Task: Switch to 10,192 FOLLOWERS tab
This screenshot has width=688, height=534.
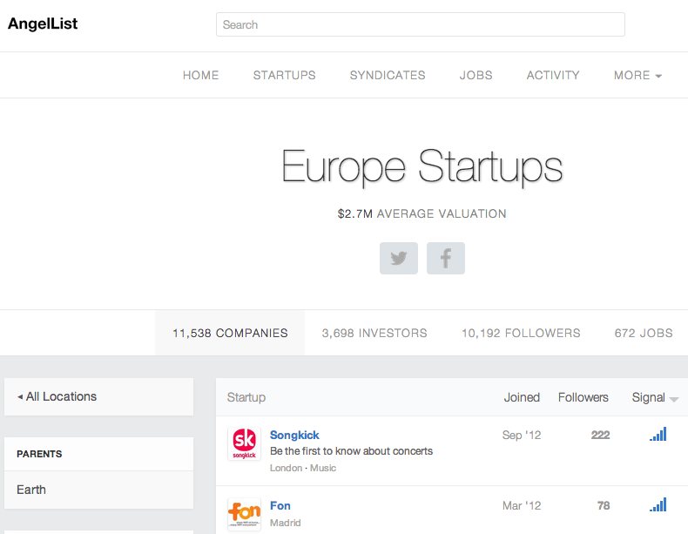Action: click(x=521, y=333)
